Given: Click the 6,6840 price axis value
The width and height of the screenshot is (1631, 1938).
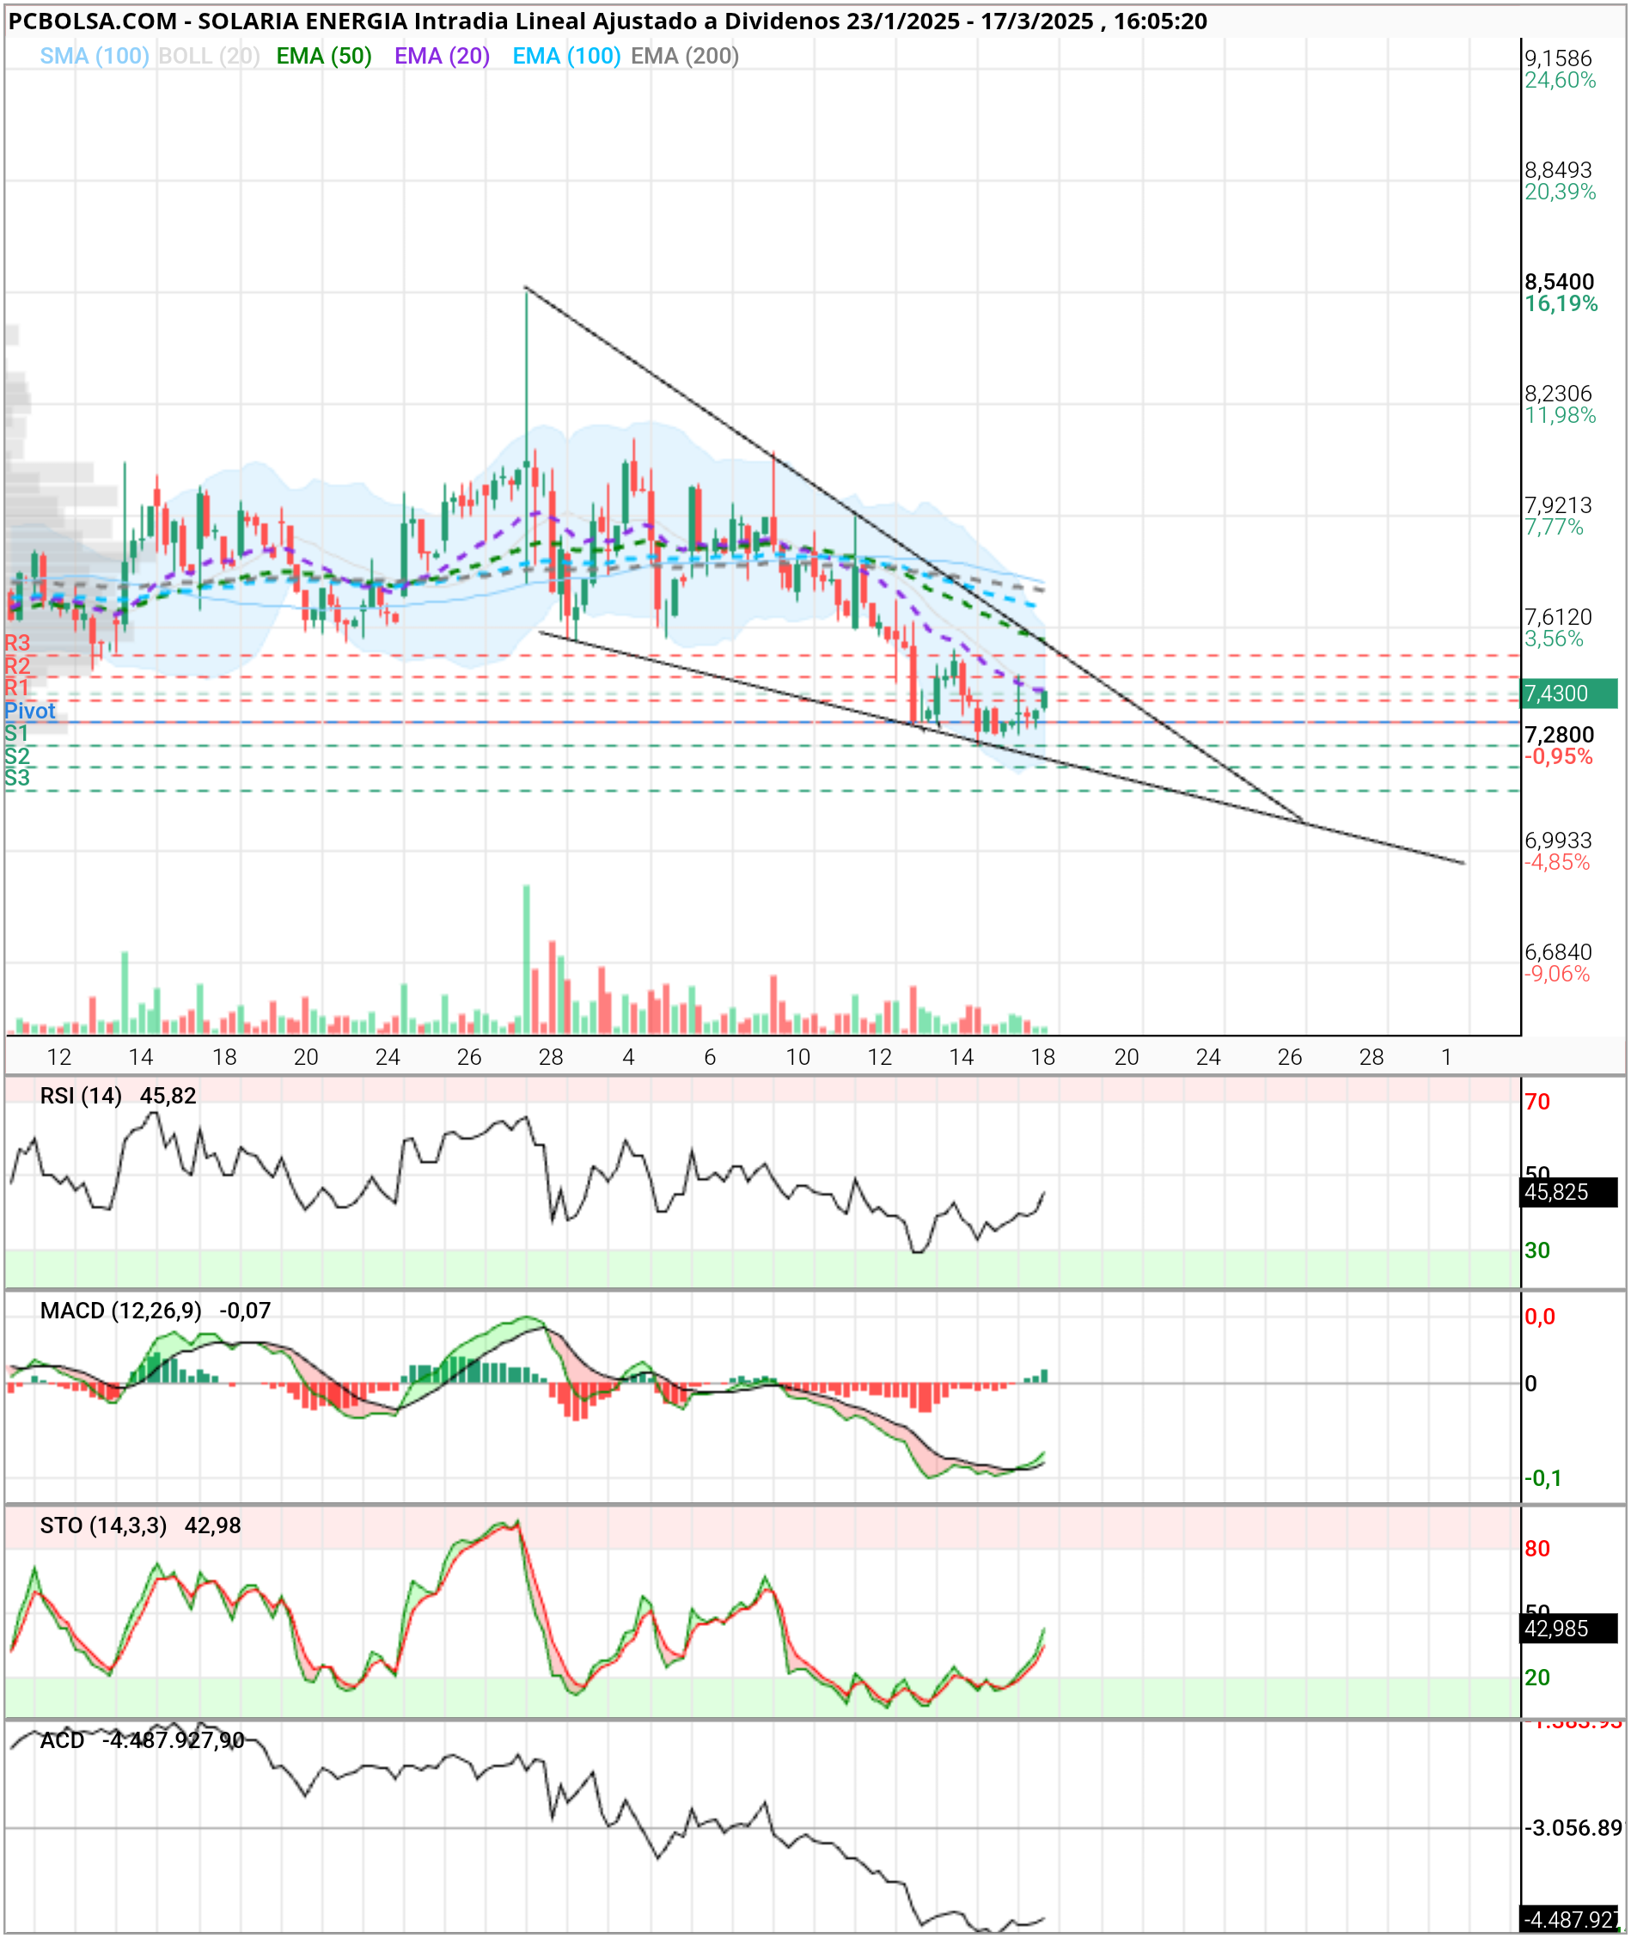Looking at the screenshot, I should tap(1558, 952).
